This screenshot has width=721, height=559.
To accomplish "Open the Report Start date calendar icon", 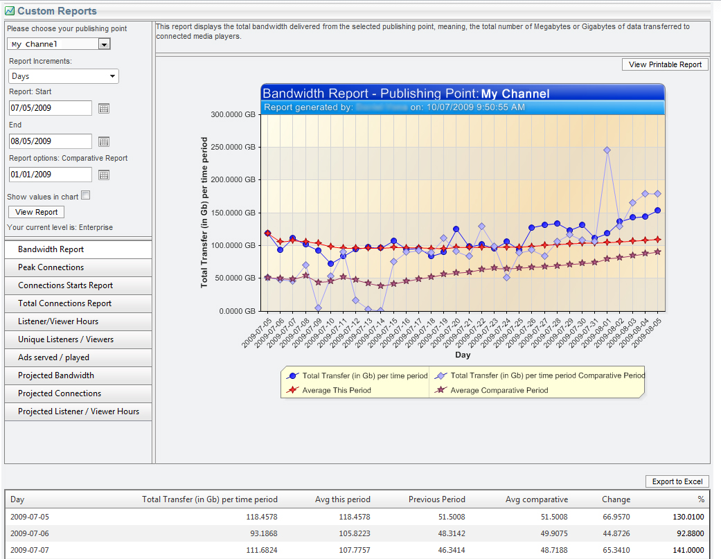I will 104,108.
